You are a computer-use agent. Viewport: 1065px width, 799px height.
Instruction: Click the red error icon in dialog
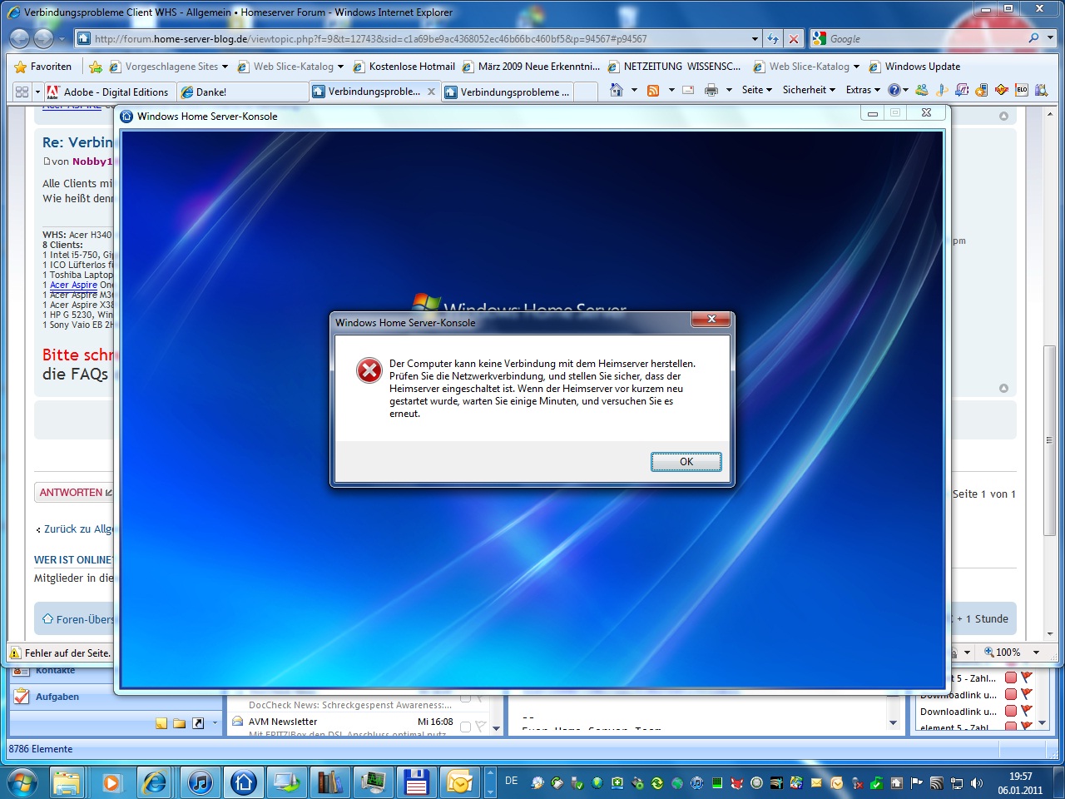click(369, 370)
